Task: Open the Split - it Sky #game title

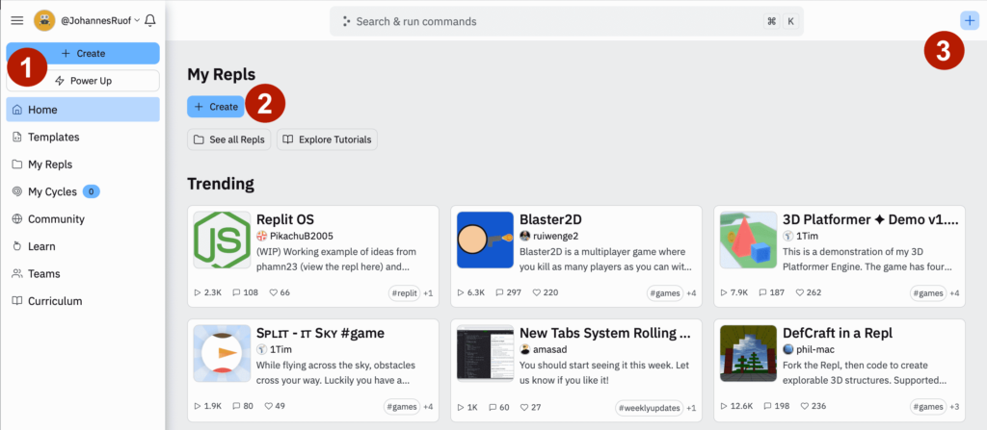Action: click(x=320, y=333)
